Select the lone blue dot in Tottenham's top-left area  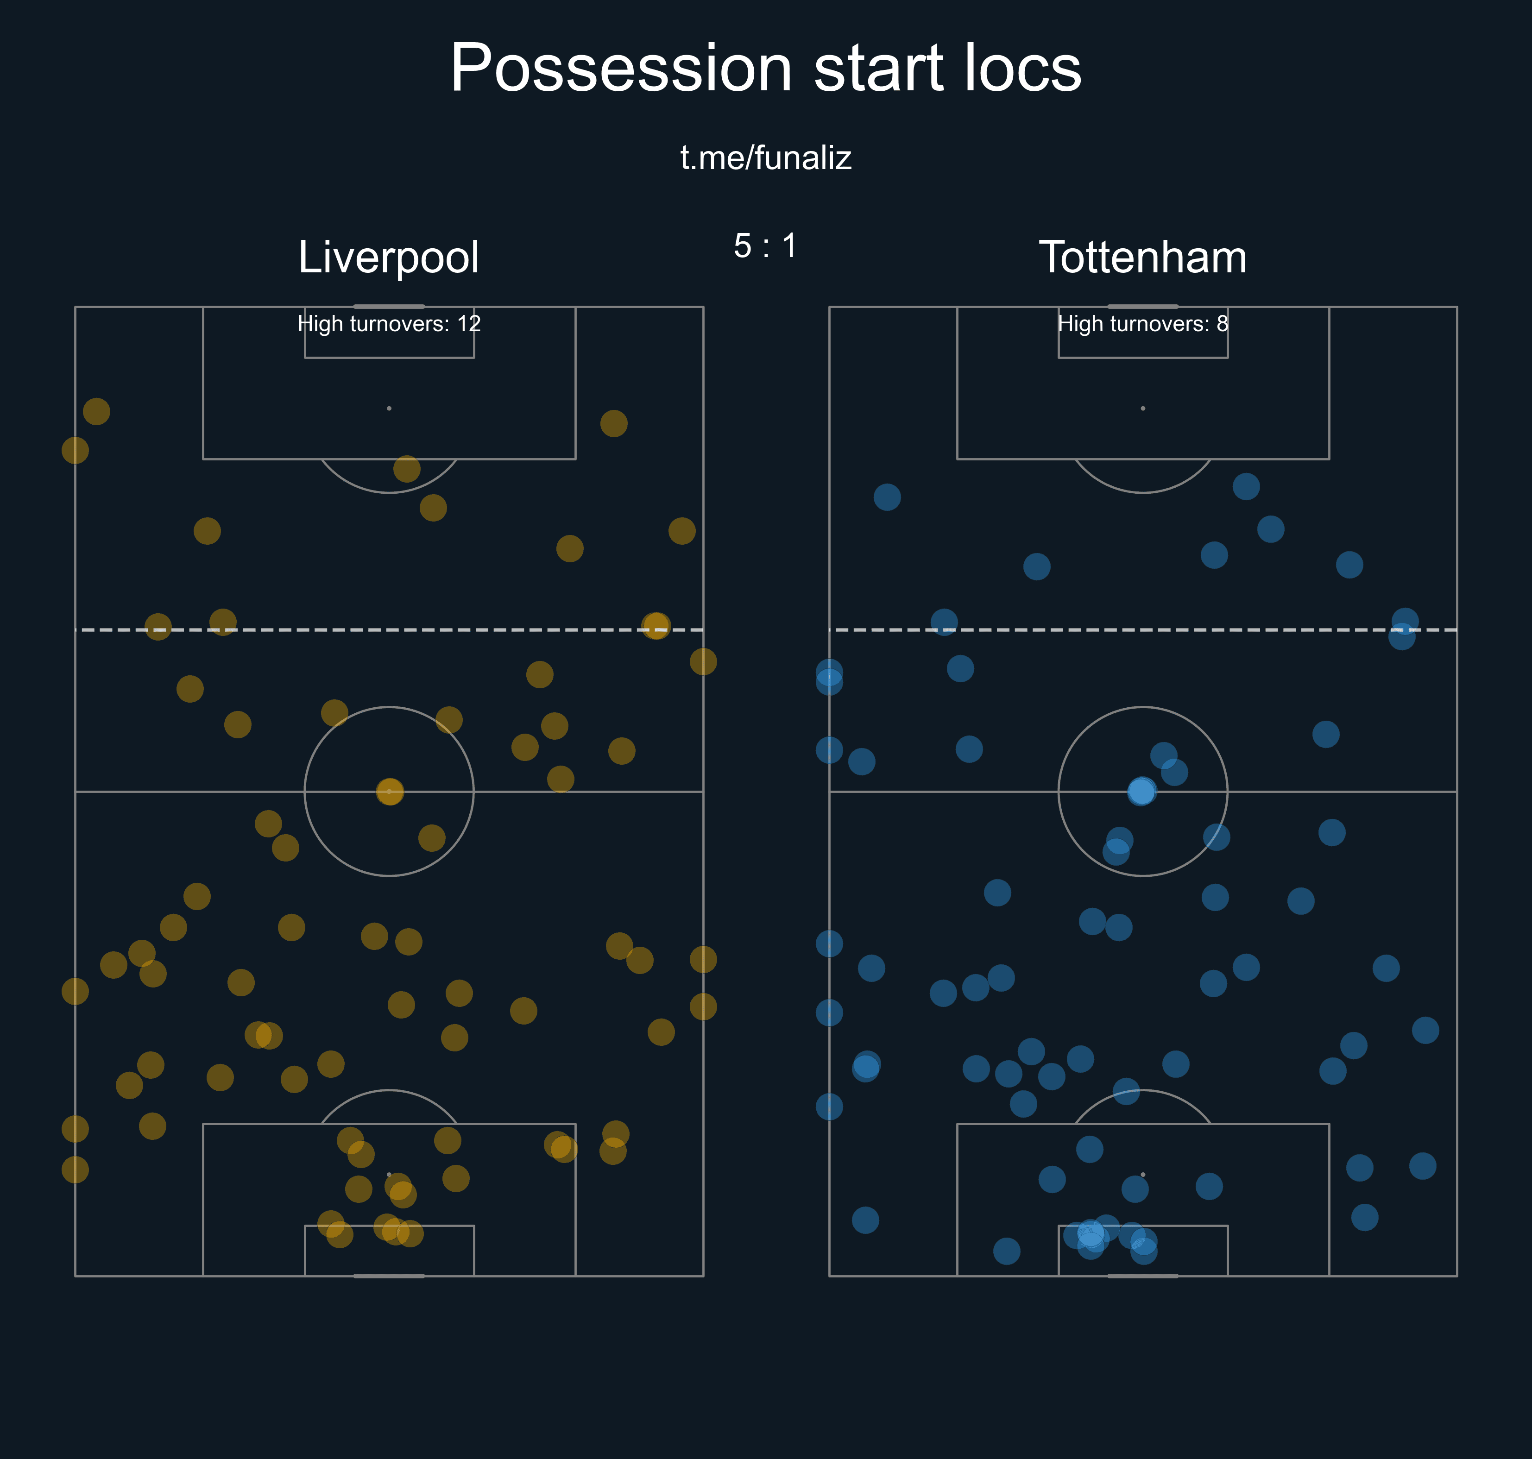click(887, 497)
